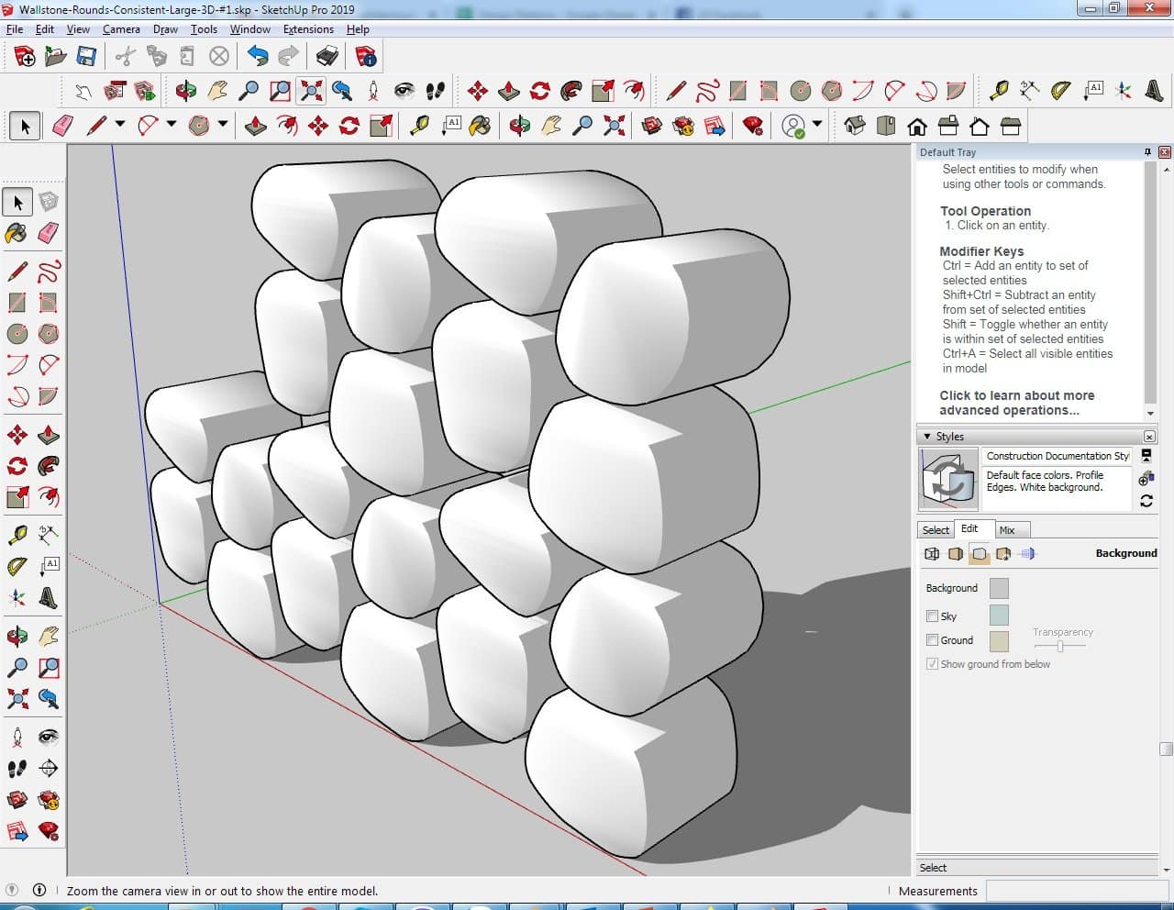The width and height of the screenshot is (1174, 910).
Task: Click the Undo arrow icon
Action: (258, 57)
